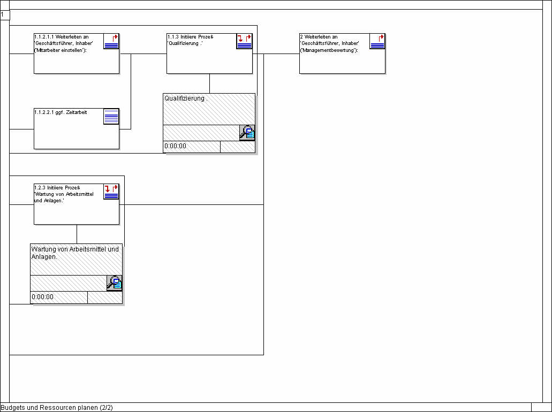Open the magnifier icon in Qualifizierung subprocess

click(247, 133)
